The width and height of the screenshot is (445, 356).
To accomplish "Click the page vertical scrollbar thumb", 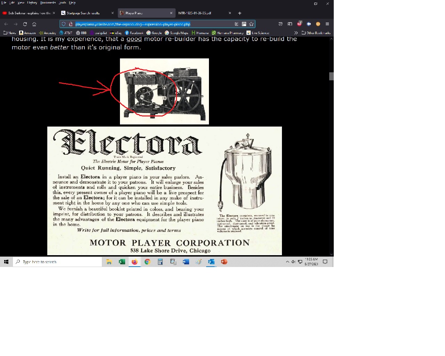I will coord(331,76).
